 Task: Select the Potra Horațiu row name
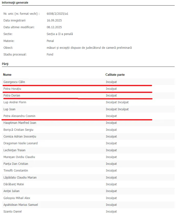[12, 89]
